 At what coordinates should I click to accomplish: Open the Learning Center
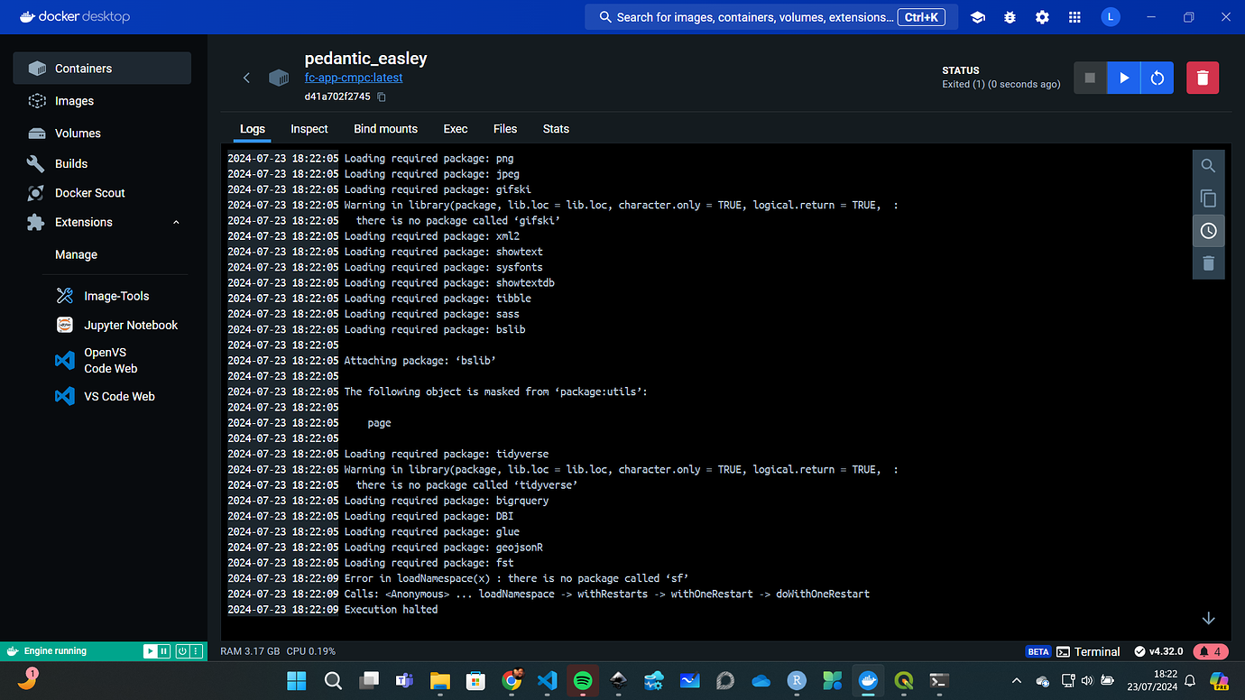coord(977,16)
